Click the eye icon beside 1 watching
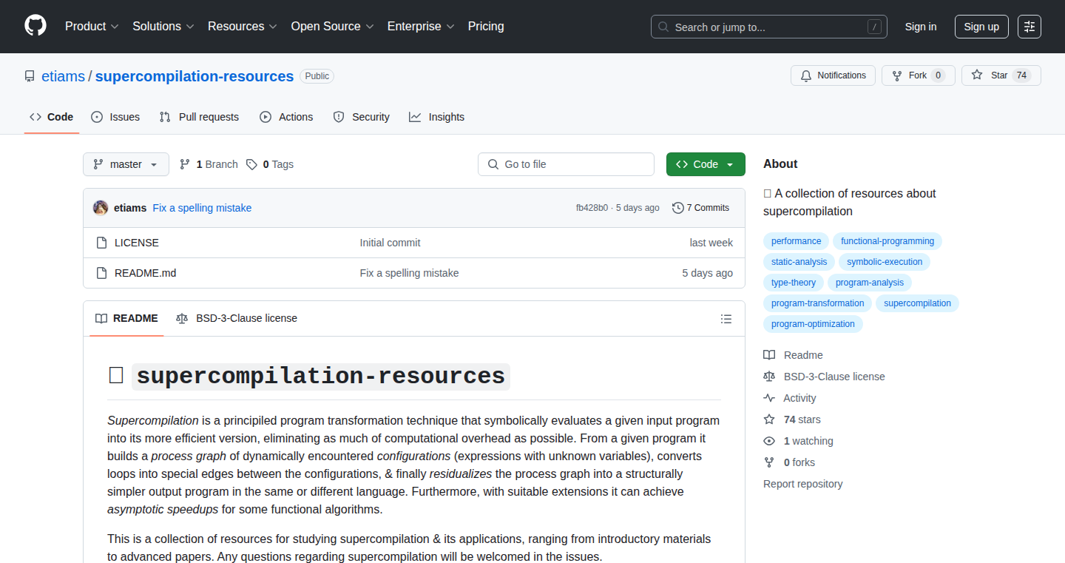The height and width of the screenshot is (563, 1065). [x=769, y=441]
